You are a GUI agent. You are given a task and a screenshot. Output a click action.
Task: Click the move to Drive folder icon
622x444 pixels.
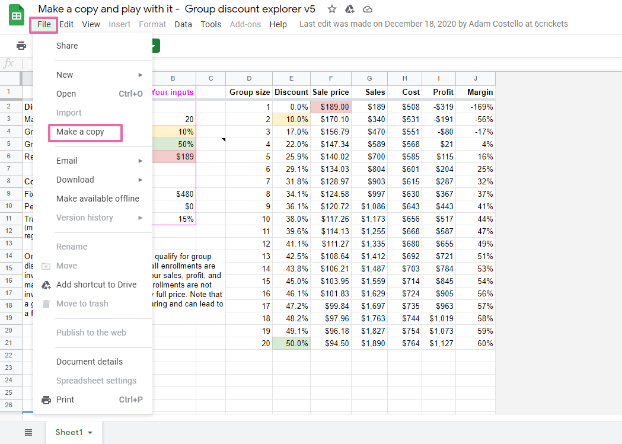(349, 9)
